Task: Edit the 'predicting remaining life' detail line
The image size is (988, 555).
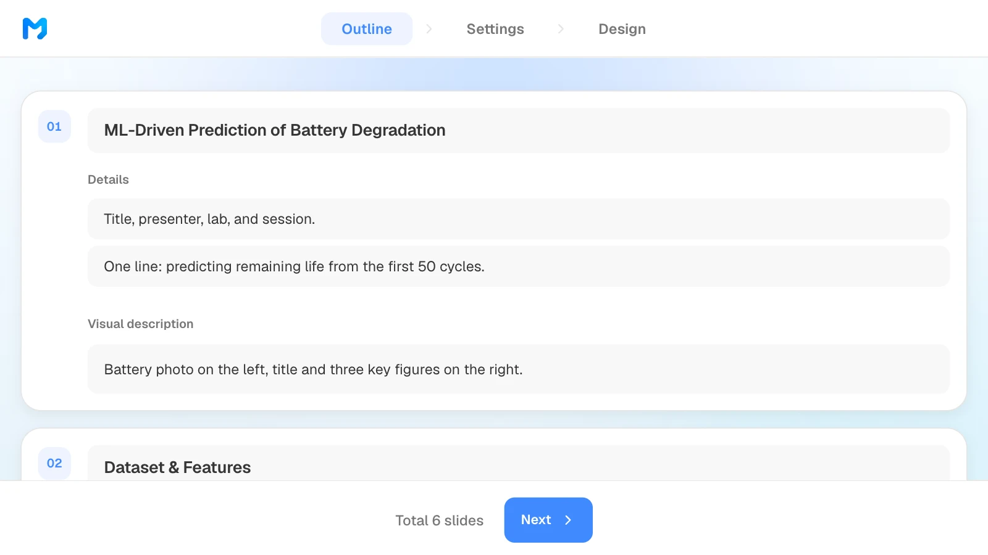Action: 519,266
